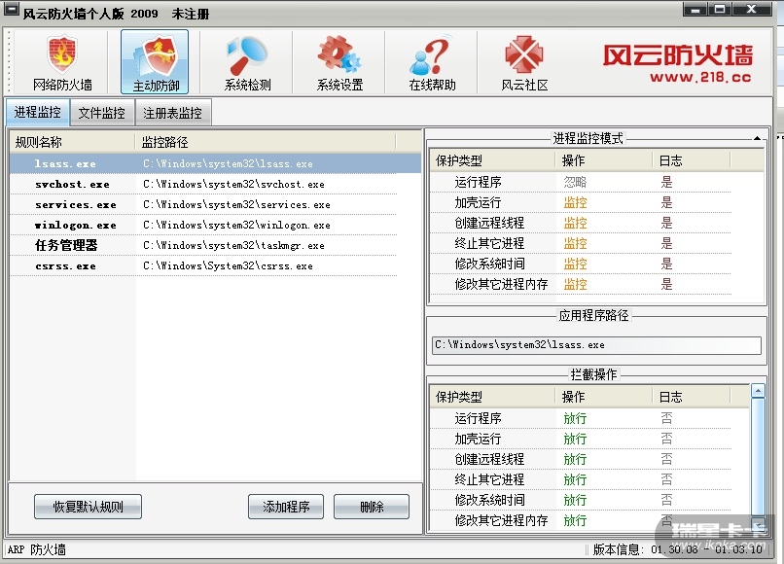This screenshot has height=564, width=784.
Task: Change 放行 action for 终止其它进程 interception
Action: tap(575, 480)
